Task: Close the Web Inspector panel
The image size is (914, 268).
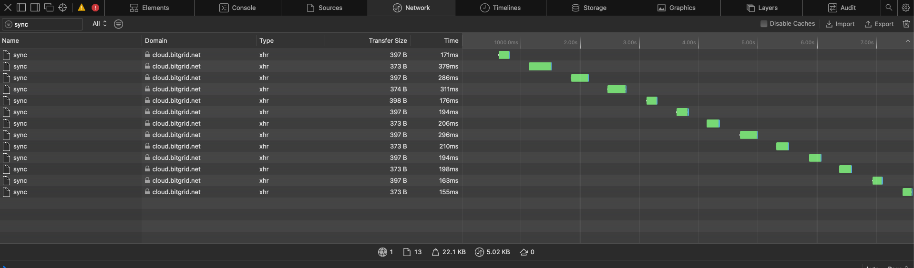Action: (x=8, y=8)
